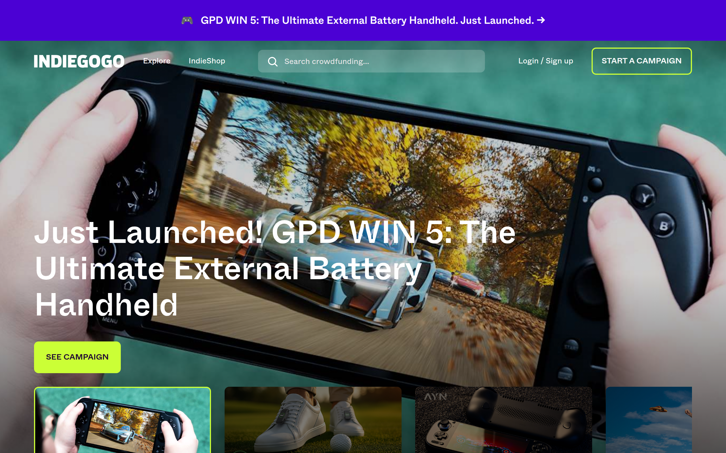Open the Login / Sign up link

(x=545, y=61)
